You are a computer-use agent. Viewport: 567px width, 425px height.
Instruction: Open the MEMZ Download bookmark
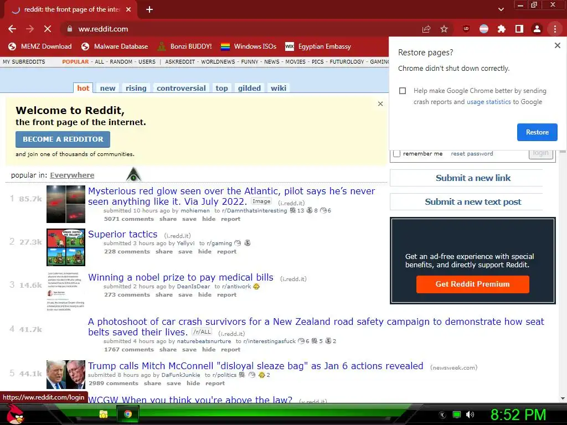point(40,46)
